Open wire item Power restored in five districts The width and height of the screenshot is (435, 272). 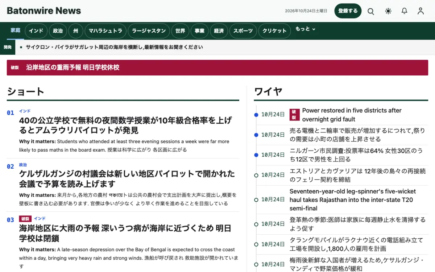352,115
